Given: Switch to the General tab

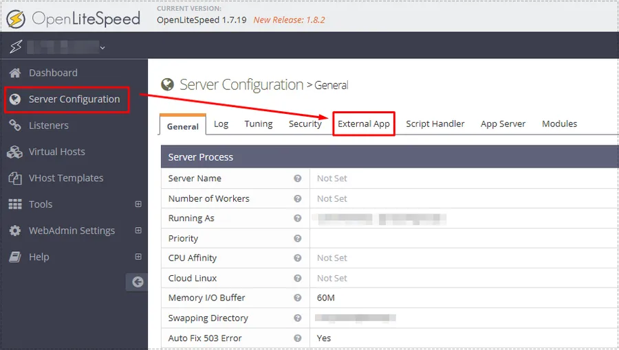Looking at the screenshot, I should click(183, 126).
